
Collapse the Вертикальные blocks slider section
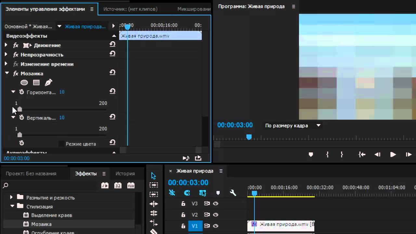click(13, 117)
